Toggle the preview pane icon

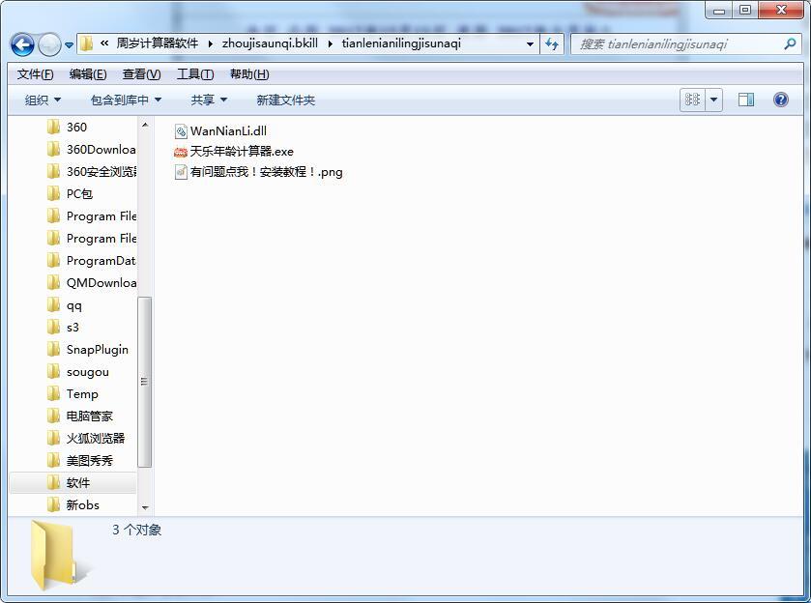(746, 100)
